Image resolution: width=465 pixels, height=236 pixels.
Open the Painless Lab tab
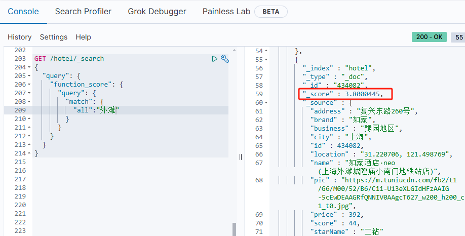coord(226,12)
